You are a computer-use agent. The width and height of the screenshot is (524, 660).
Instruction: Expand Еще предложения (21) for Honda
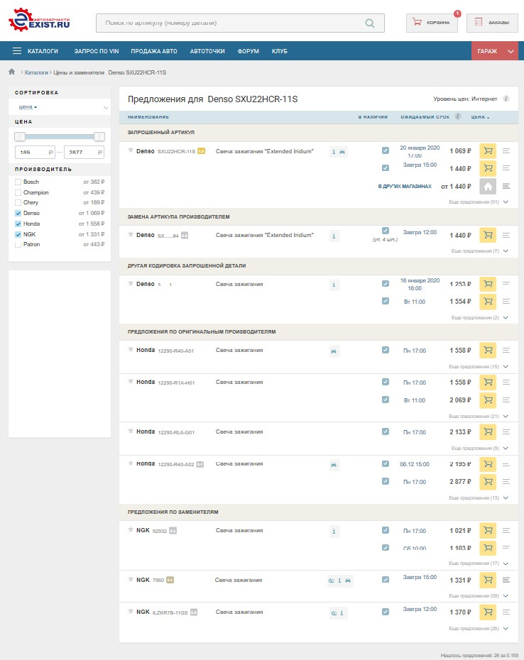[479, 417]
